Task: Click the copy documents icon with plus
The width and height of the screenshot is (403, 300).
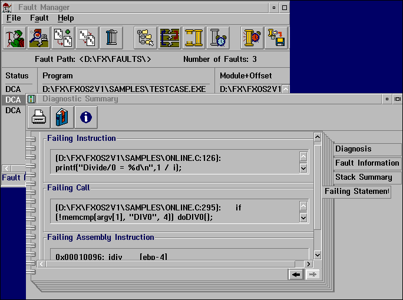Action: pyautogui.click(x=62, y=37)
